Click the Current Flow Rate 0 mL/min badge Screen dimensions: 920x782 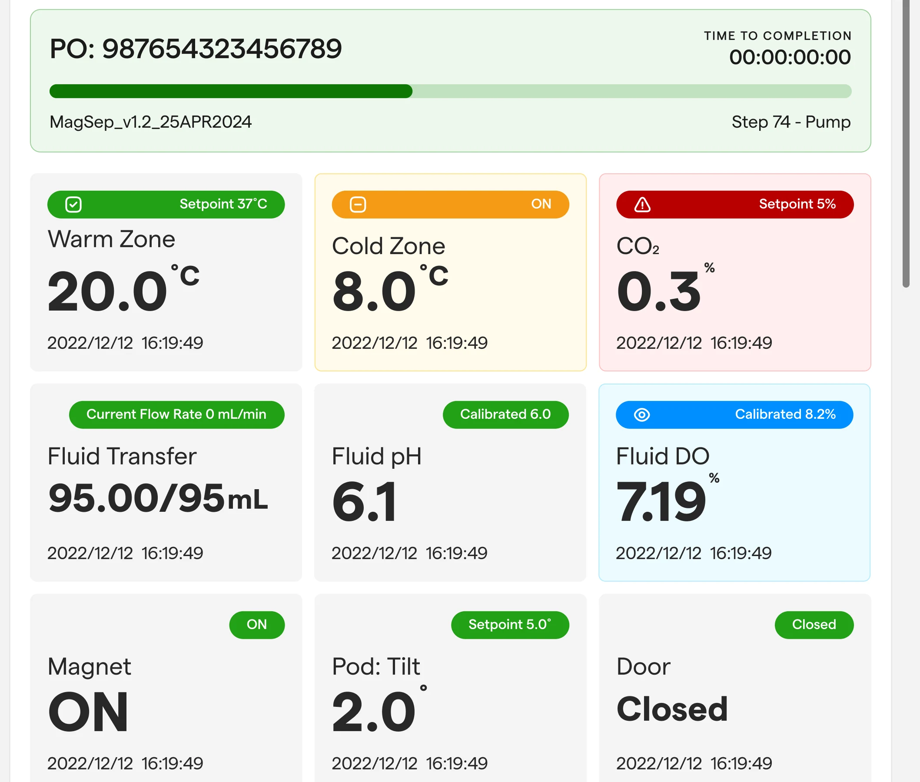(x=176, y=414)
